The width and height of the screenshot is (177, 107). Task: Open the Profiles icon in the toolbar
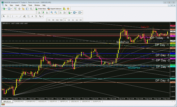click(x=9, y=9)
